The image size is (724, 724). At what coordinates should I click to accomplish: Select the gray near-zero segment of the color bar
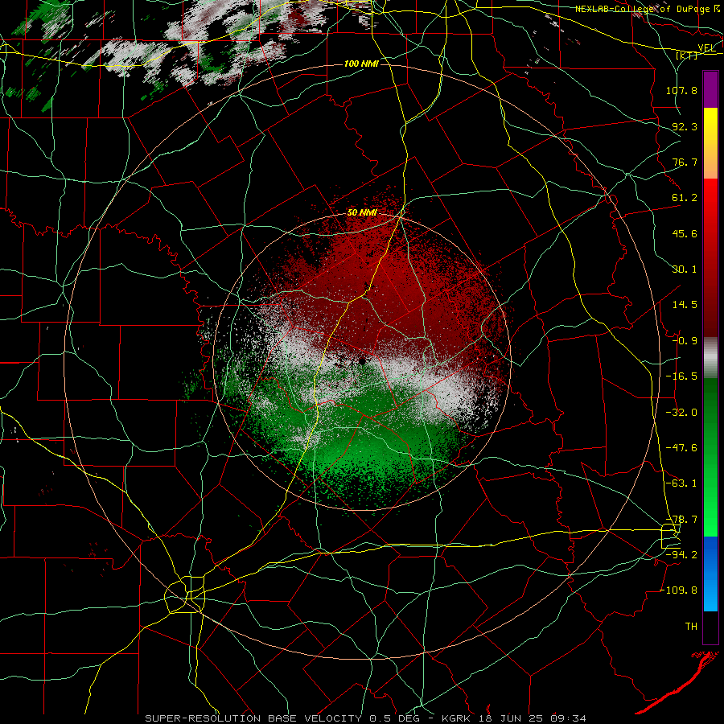coord(710,357)
